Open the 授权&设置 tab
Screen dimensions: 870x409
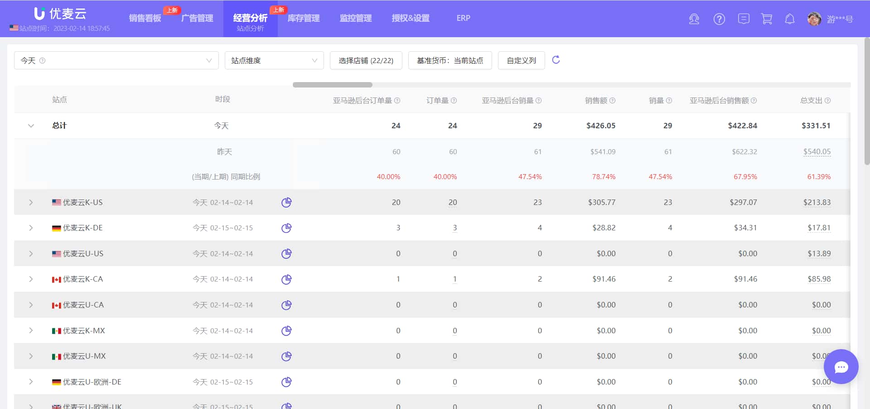click(411, 18)
